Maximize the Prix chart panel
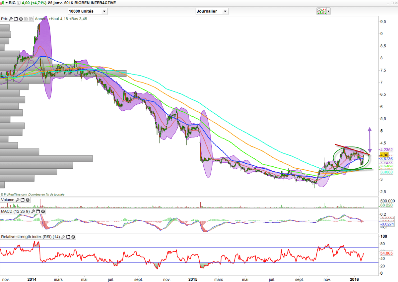 [16, 19]
